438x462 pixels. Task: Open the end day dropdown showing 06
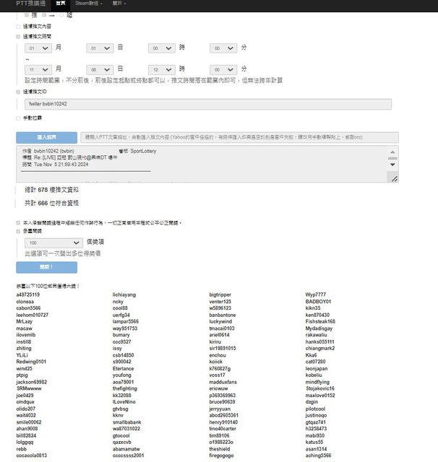[x=100, y=69]
